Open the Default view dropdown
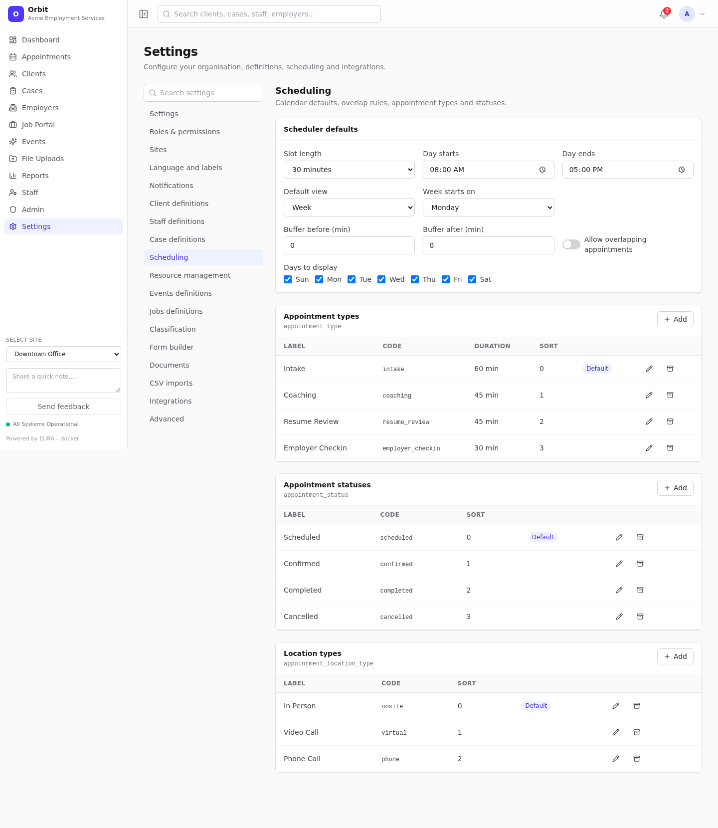Viewport: 718px width, 828px height. pyautogui.click(x=349, y=207)
